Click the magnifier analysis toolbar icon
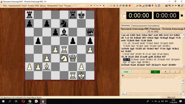The image size is (185, 104). (x=123, y=5)
